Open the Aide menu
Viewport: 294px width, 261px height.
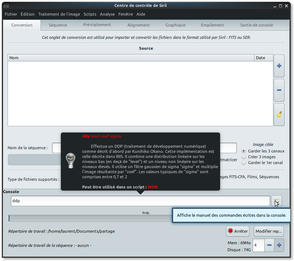[x=140, y=14]
